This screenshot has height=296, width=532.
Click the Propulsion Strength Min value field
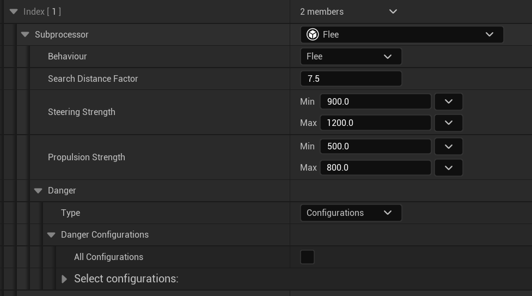coord(376,146)
